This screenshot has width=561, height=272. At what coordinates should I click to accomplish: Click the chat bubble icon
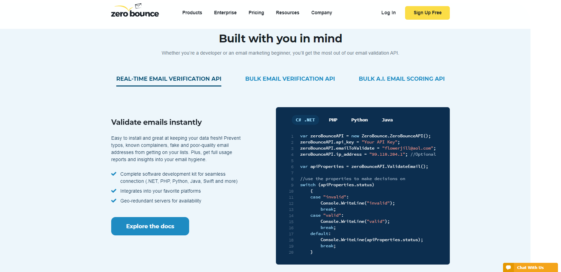(x=508, y=268)
